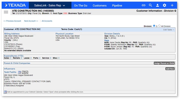Screen dimensions: 180x99
Task: Open the user profile icon
Action: (157, 5)
